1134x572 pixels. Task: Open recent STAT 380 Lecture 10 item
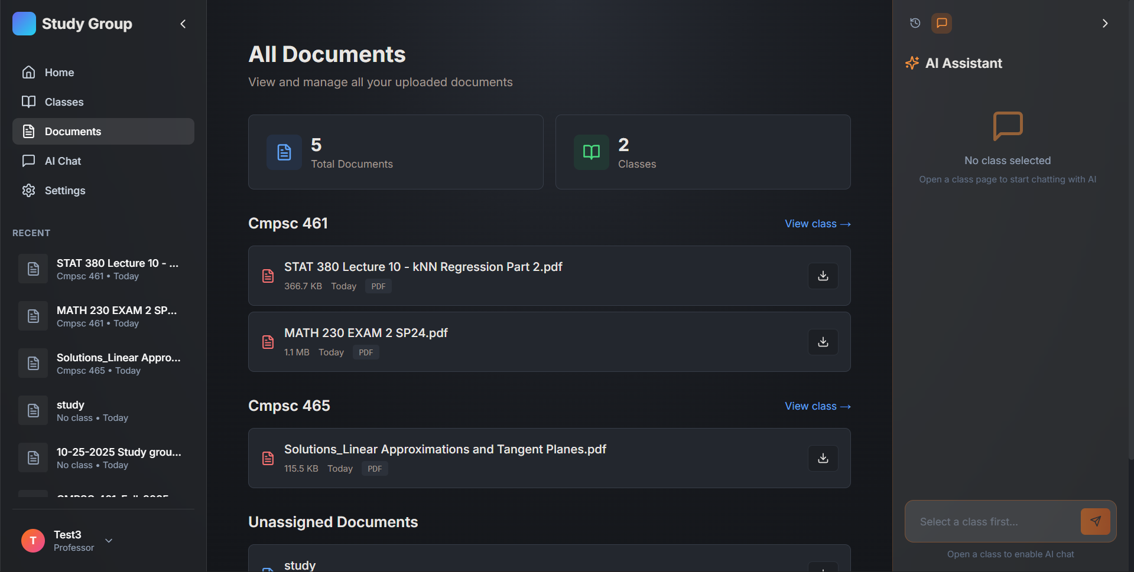pos(103,269)
